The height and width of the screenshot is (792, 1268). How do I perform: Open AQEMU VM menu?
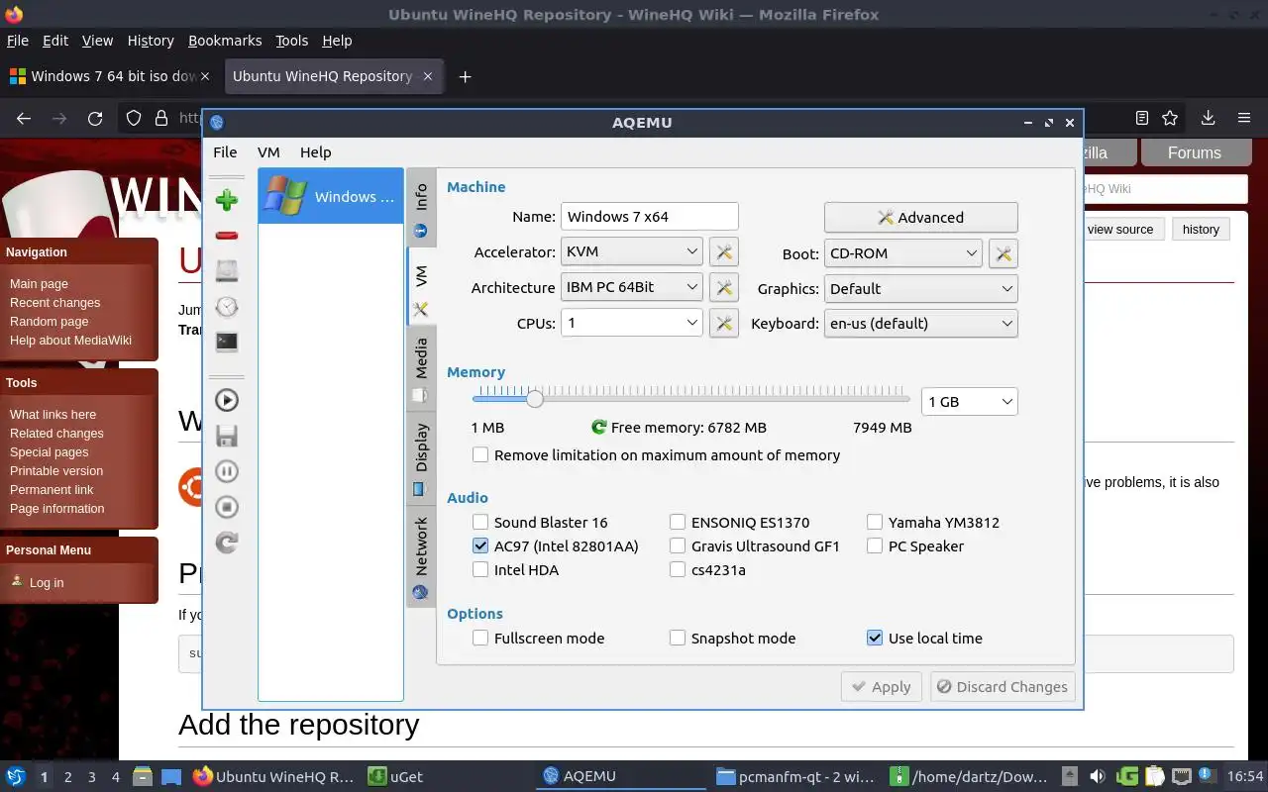pos(268,152)
